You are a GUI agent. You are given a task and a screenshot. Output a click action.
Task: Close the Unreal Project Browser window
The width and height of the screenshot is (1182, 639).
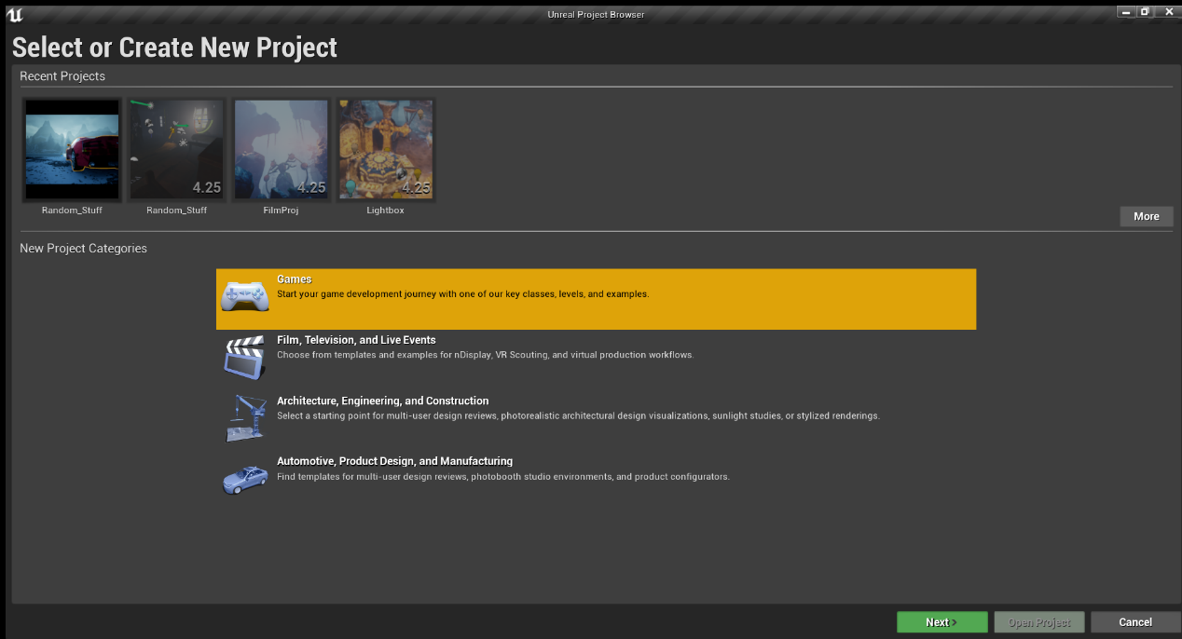pyautogui.click(x=1169, y=12)
